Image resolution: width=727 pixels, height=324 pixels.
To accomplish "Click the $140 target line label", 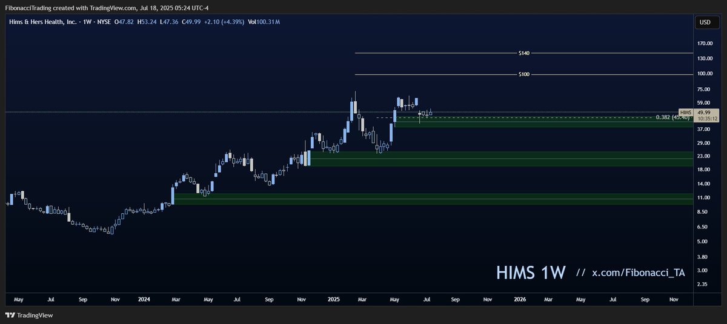I will click(524, 53).
